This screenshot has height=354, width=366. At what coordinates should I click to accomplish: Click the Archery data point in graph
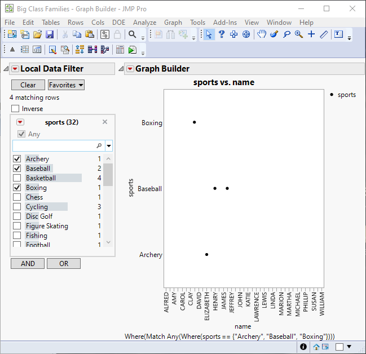pos(206,255)
